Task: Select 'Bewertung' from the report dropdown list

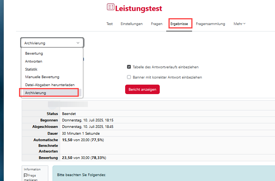Action: [34, 54]
